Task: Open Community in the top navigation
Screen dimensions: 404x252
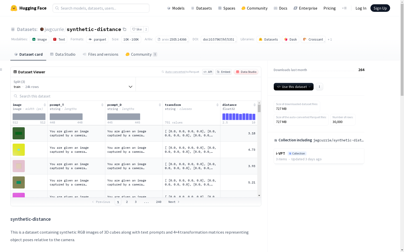Action: pyautogui.click(x=255, y=8)
